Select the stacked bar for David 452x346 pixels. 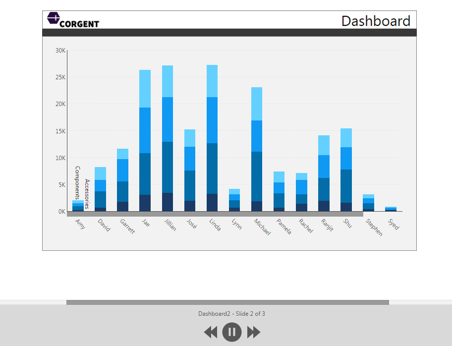click(100, 189)
